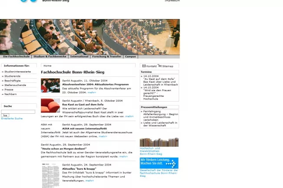Image resolution: width=283 pixels, height=188 pixels.
Task: Click headline 'Bas Kast zu Gast auf dem Sofa'
Action: coord(83,105)
